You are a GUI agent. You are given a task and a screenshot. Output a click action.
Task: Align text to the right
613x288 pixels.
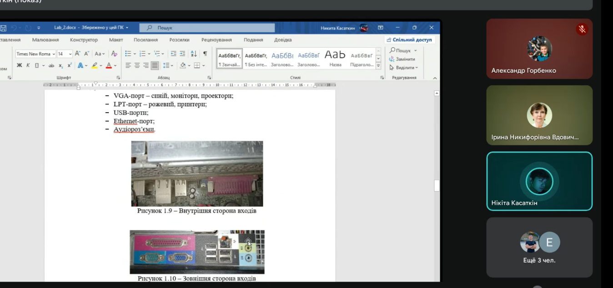[146, 65]
